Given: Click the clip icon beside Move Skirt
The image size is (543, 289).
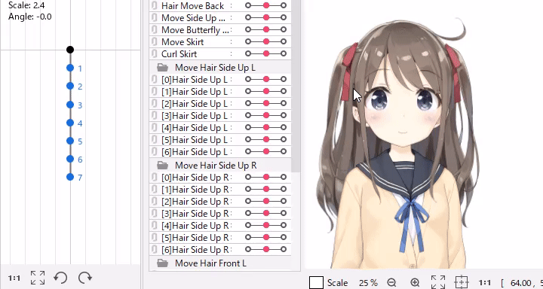Looking at the screenshot, I should pos(154,42).
